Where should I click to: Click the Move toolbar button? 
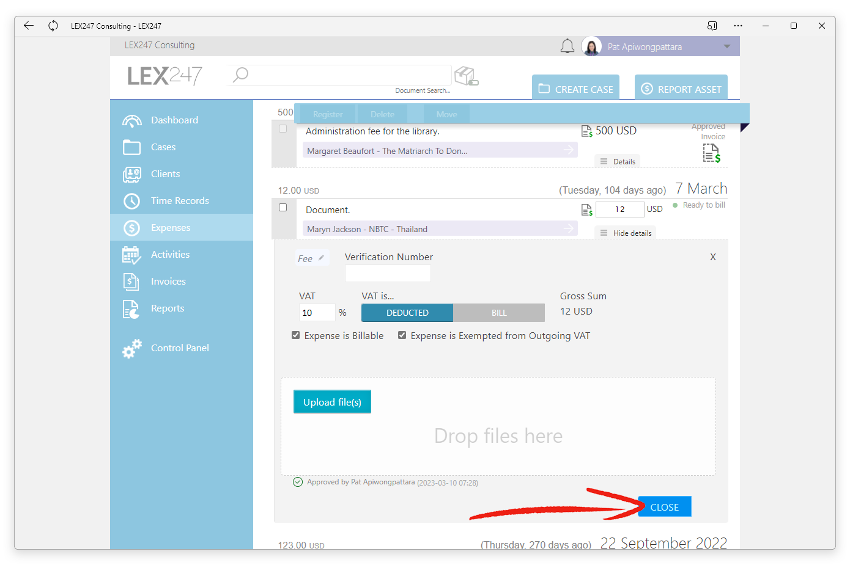tap(447, 114)
